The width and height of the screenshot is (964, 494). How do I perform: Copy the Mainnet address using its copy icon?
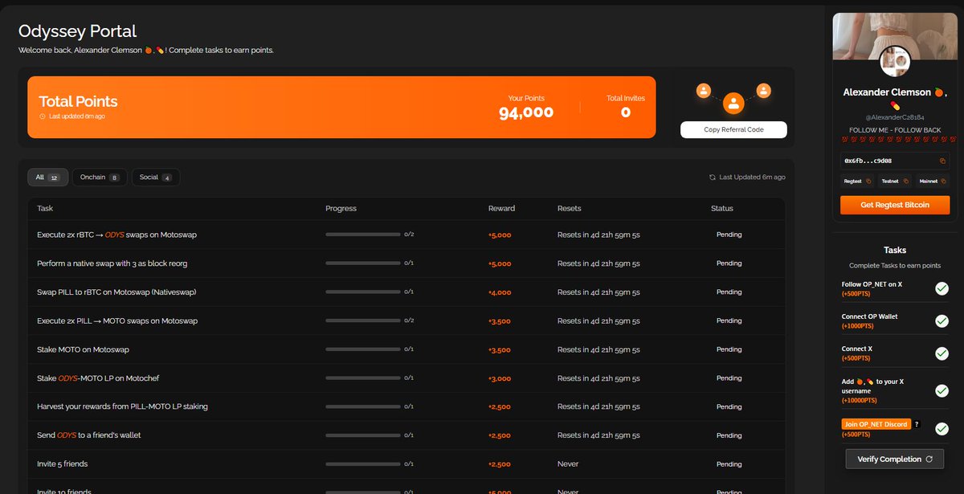pyautogui.click(x=944, y=182)
